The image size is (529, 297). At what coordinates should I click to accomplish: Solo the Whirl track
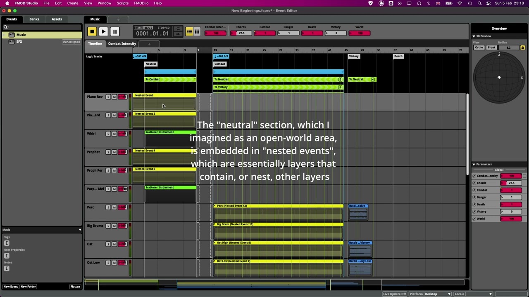click(108, 134)
